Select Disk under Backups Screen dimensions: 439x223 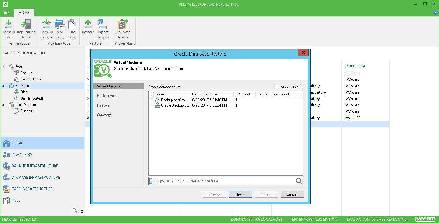[x=24, y=92]
